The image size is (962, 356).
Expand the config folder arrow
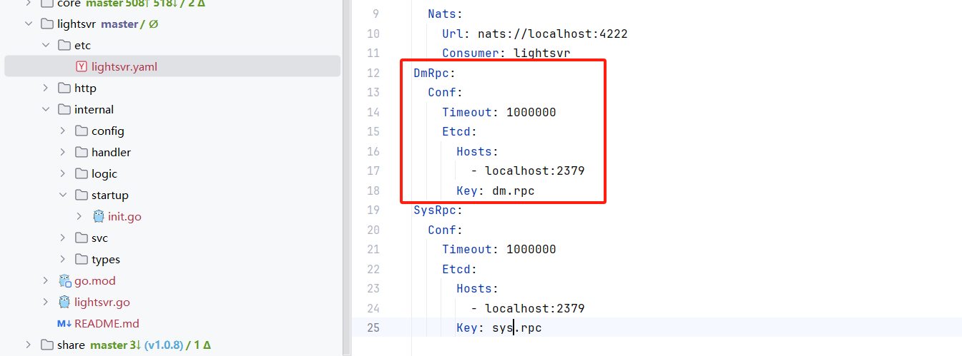click(x=63, y=131)
